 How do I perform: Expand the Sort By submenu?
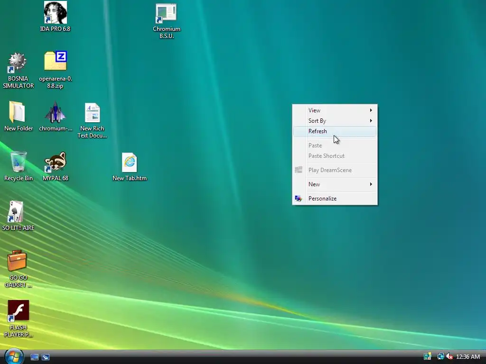[x=335, y=121]
